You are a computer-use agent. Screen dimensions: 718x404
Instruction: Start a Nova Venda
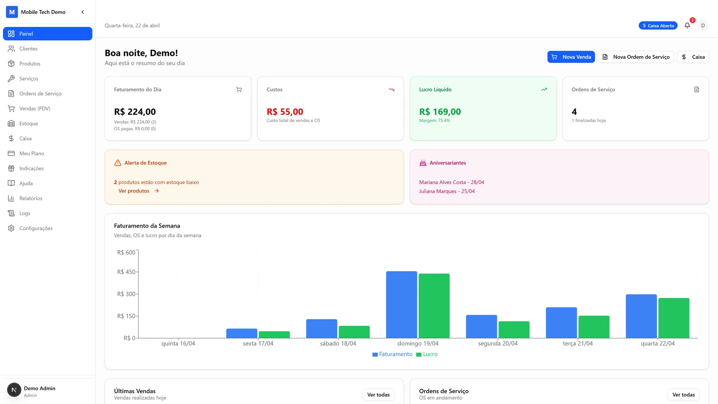(571, 57)
